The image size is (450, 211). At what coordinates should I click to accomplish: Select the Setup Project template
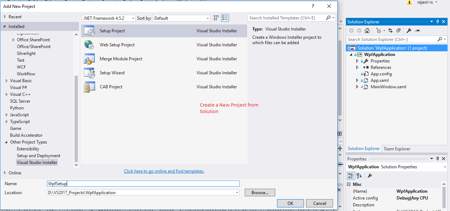(164, 31)
